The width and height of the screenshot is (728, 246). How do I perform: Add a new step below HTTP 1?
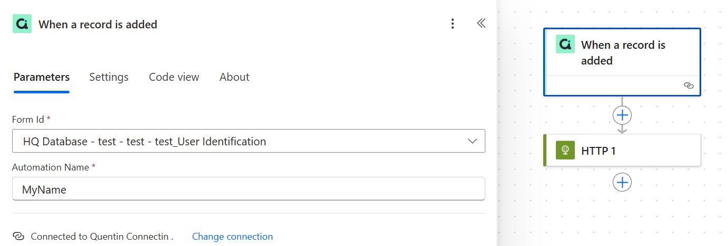click(622, 183)
